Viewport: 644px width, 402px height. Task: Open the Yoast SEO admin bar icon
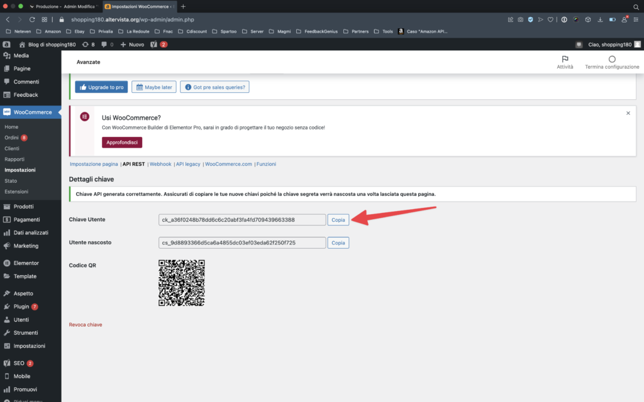155,45
